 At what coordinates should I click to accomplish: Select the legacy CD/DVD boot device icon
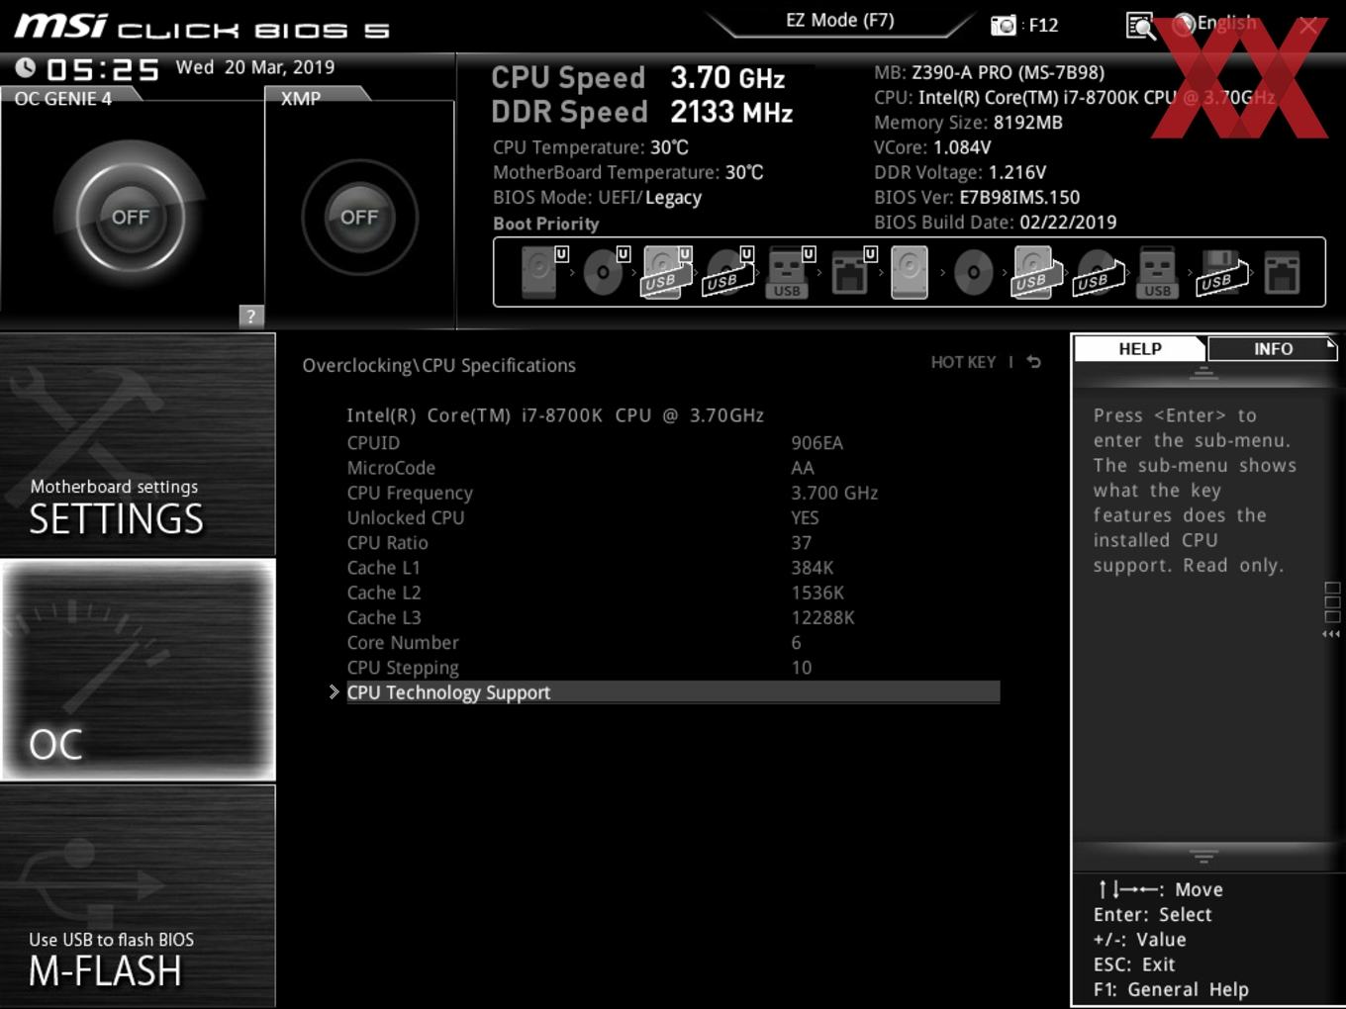tap(973, 272)
